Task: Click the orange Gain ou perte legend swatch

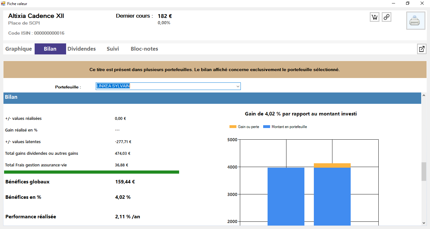Action: point(233,127)
